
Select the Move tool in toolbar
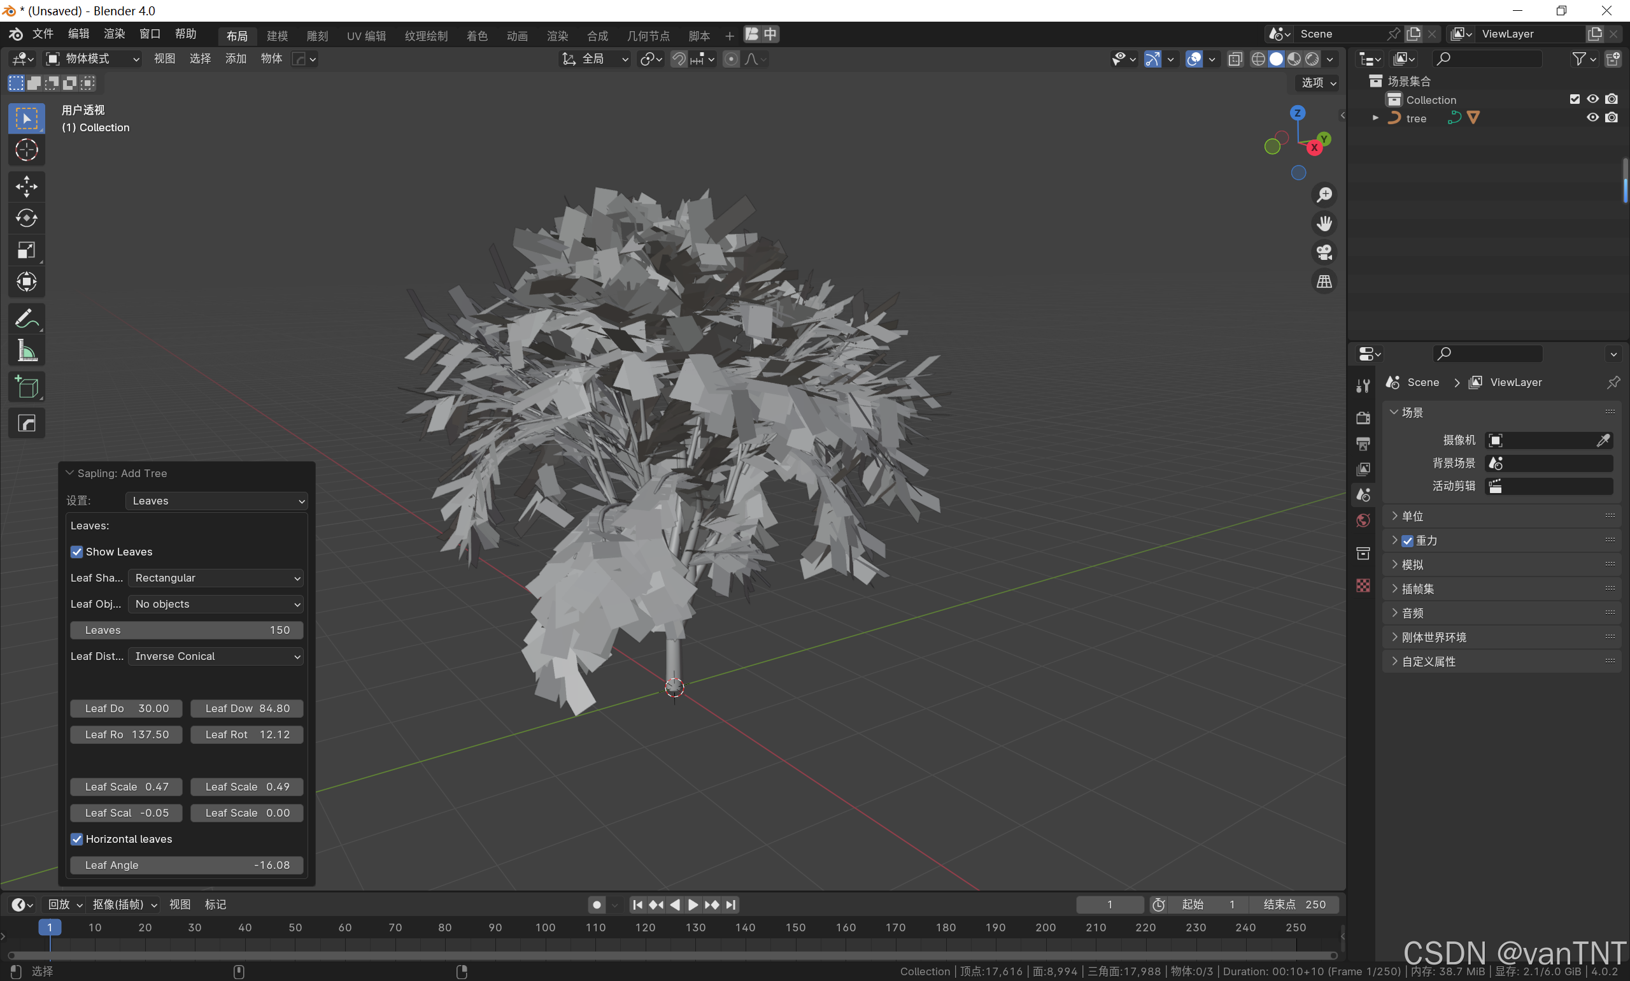pos(27,187)
